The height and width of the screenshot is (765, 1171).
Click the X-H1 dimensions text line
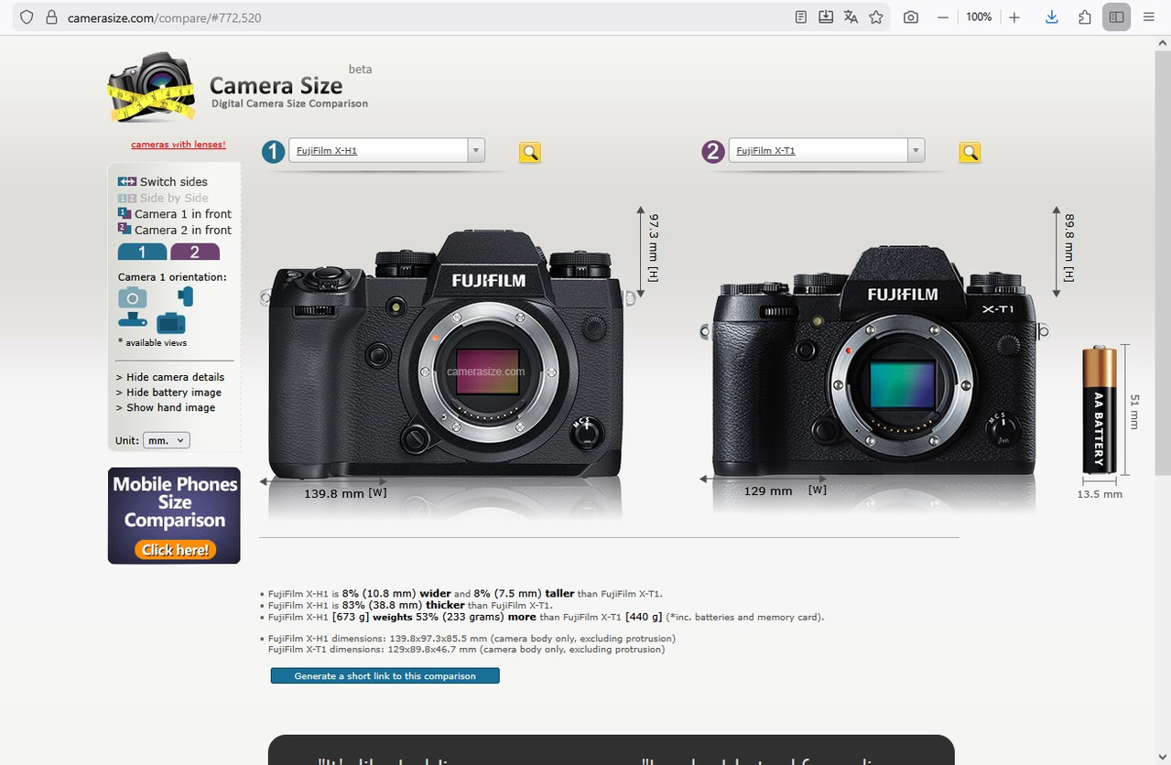click(x=472, y=638)
